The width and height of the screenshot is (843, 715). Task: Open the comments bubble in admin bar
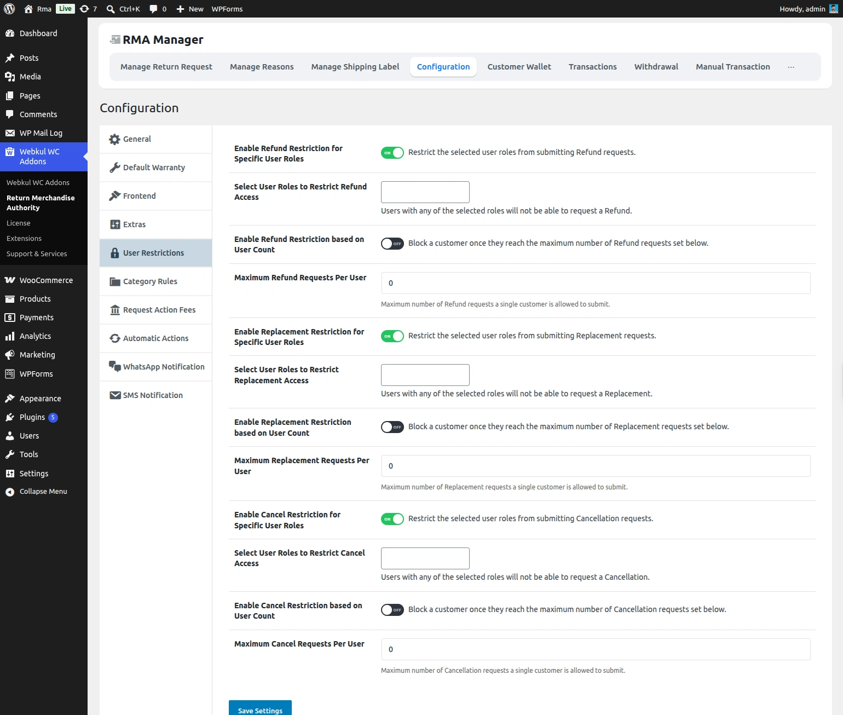pos(153,9)
